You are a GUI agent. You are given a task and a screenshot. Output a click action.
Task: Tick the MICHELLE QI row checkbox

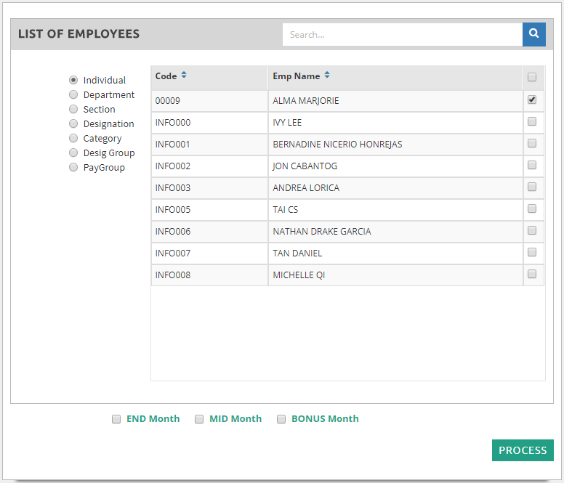(x=532, y=275)
